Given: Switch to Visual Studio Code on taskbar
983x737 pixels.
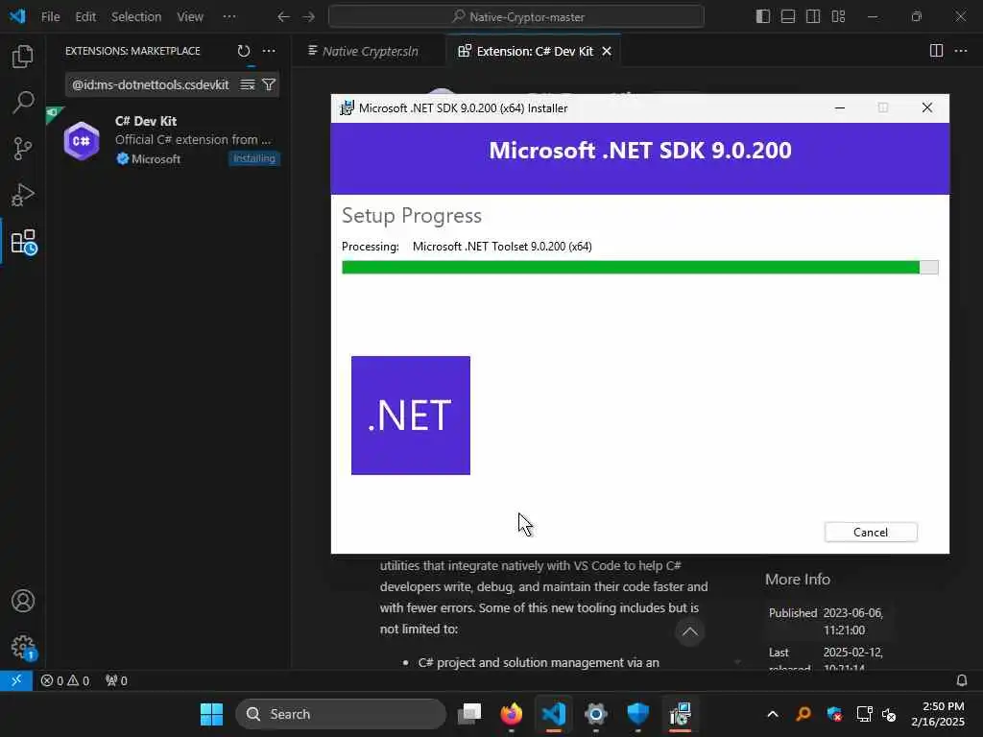Looking at the screenshot, I should (x=554, y=714).
